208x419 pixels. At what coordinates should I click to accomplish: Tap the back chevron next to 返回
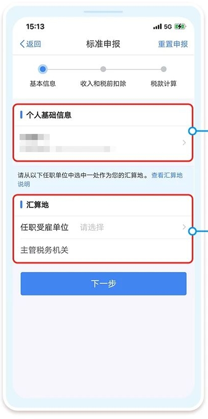pos(22,44)
